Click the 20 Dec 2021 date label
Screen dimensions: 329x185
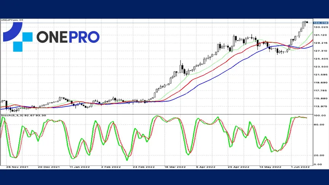49,167
